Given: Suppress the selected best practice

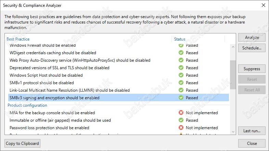Looking at the screenshot, I should [252, 69].
